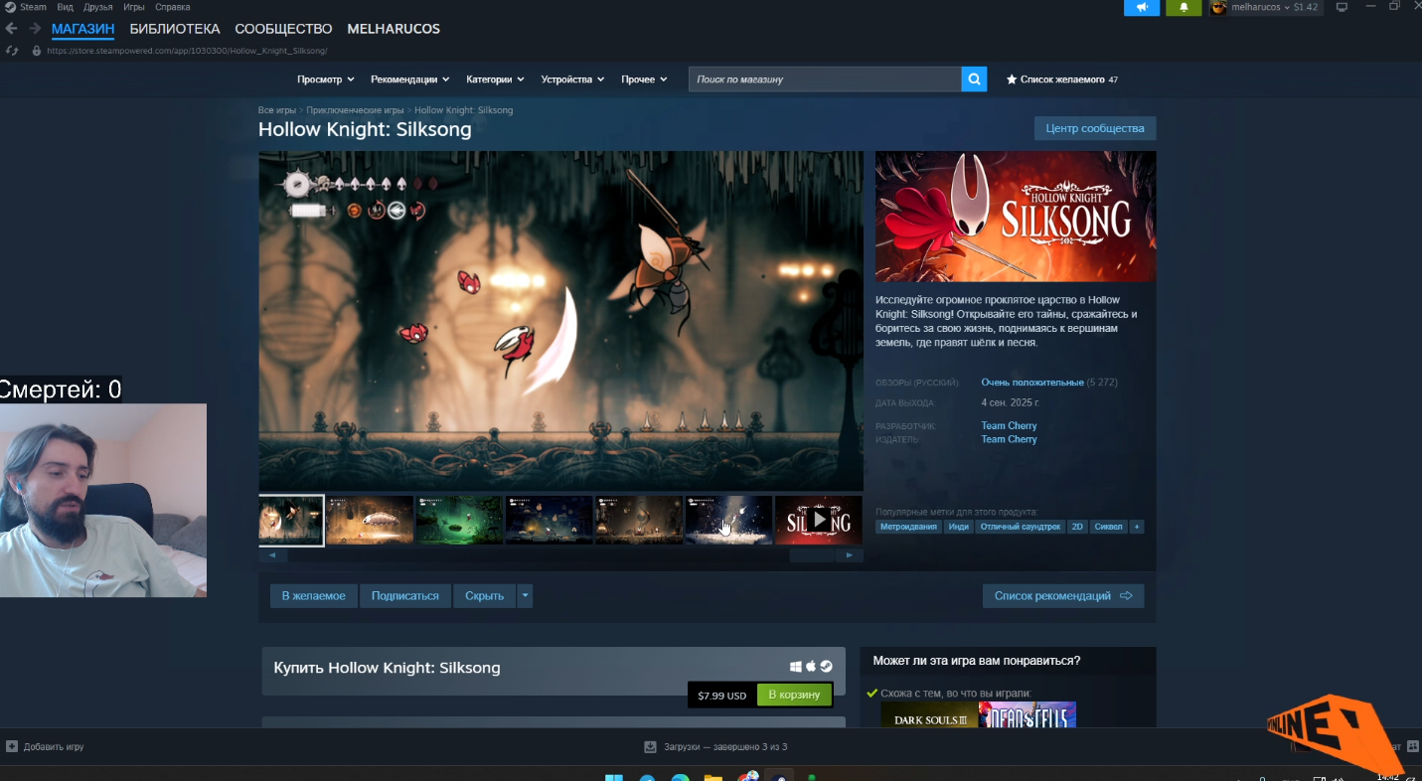Click the Подписаться button

(405, 596)
